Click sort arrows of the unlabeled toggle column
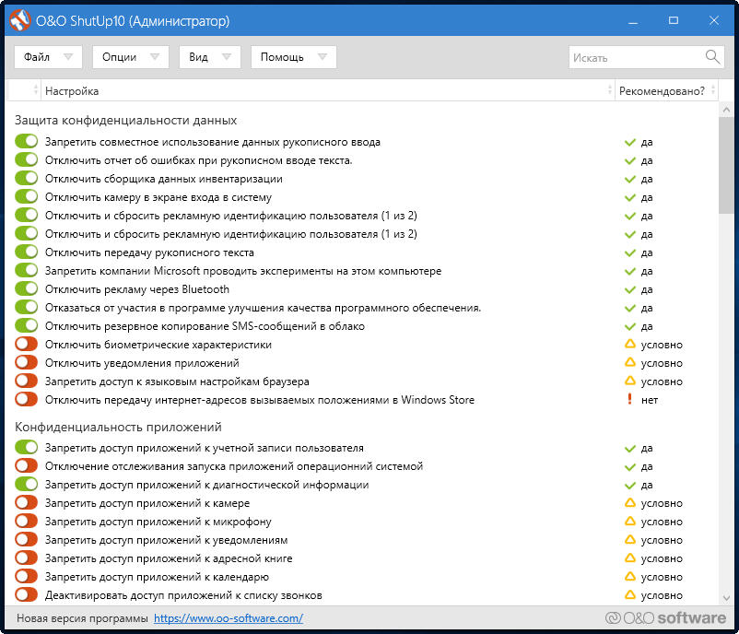This screenshot has height=634, width=739. [36, 90]
